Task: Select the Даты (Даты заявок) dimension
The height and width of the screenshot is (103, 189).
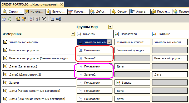Action: [x=39, y=66]
